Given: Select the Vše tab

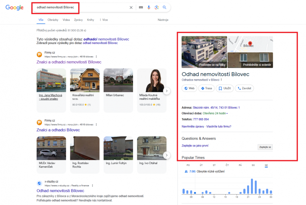Looking at the screenshot, I should tap(41, 20).
